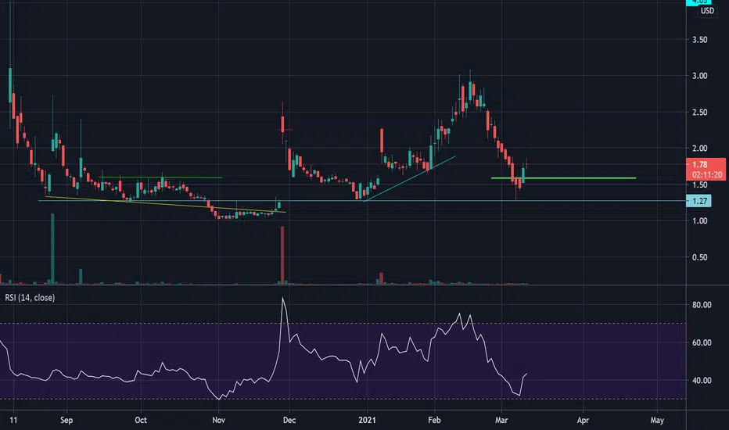729x430 pixels.
Task: Click the May label on time axis
Action: tap(657, 421)
